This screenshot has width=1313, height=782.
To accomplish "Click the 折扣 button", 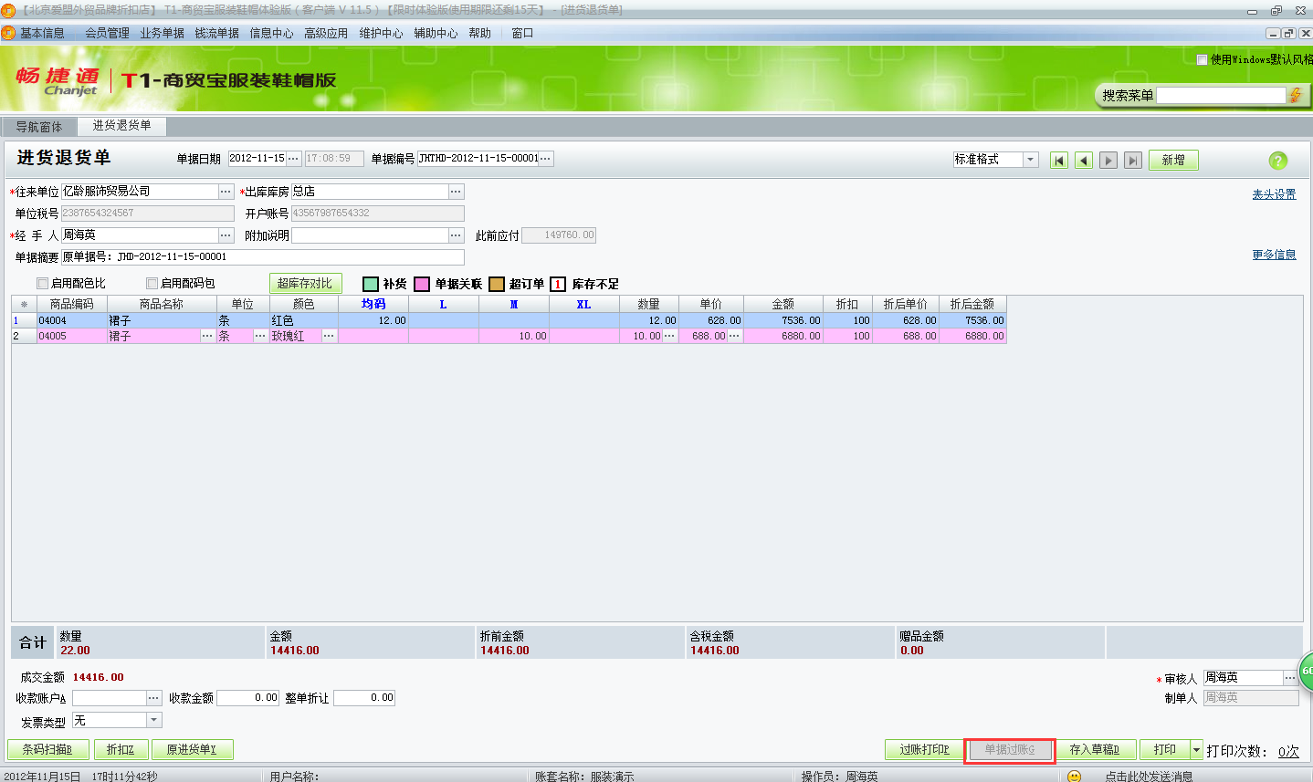I will (x=121, y=750).
